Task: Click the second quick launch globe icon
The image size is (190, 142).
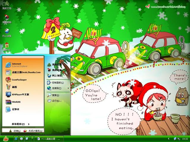Action: [21, 139]
